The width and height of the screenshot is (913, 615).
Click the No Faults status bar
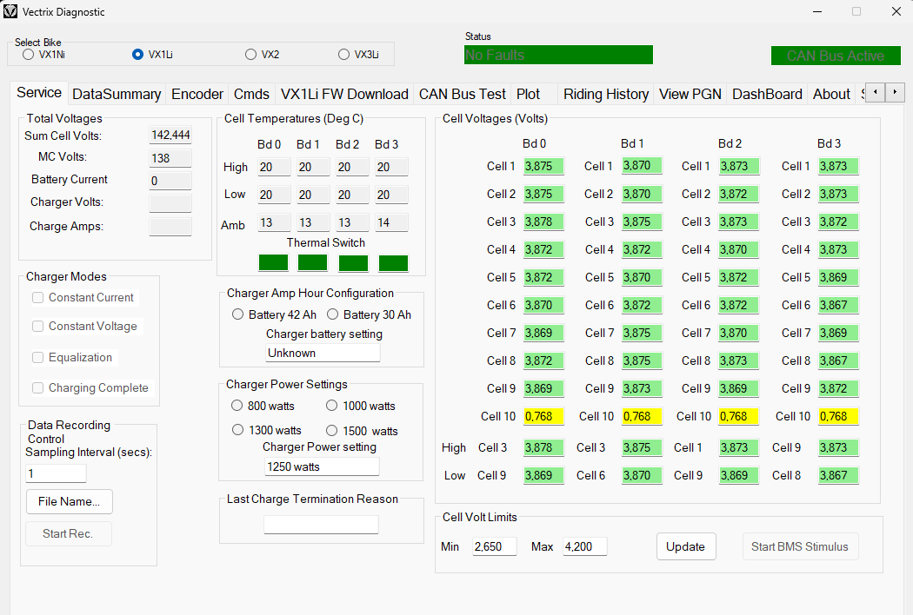point(558,55)
